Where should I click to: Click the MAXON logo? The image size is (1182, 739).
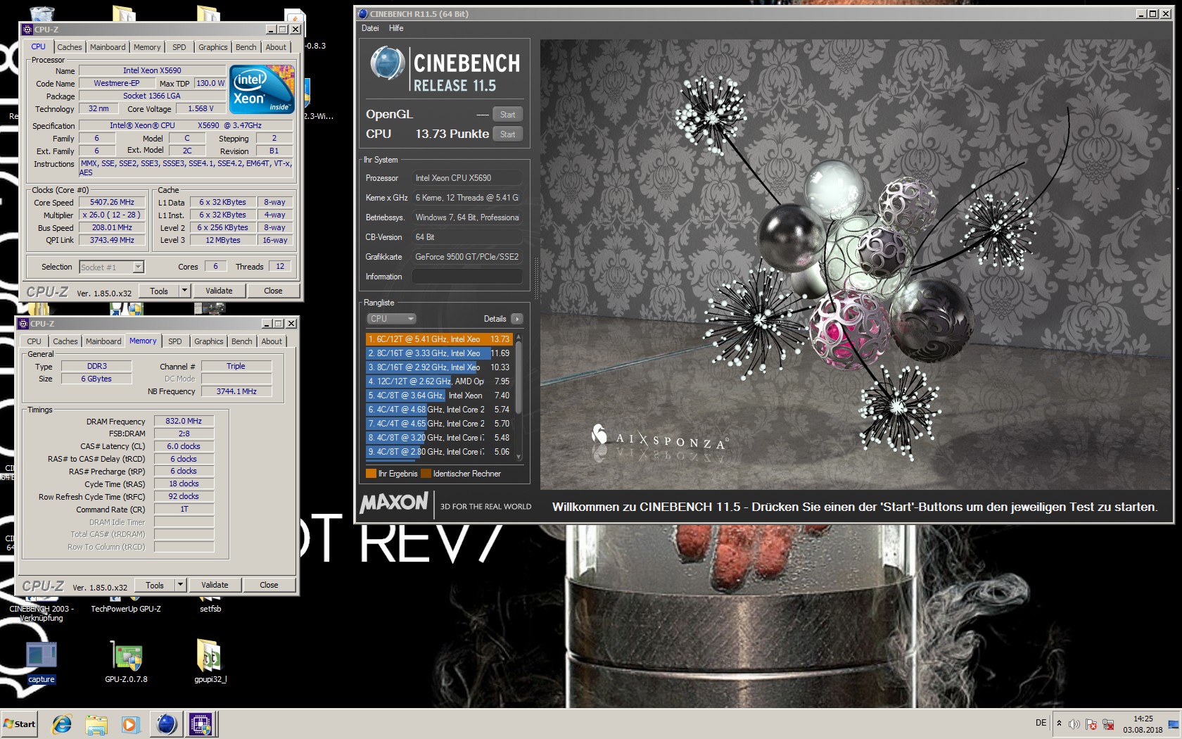click(x=394, y=502)
